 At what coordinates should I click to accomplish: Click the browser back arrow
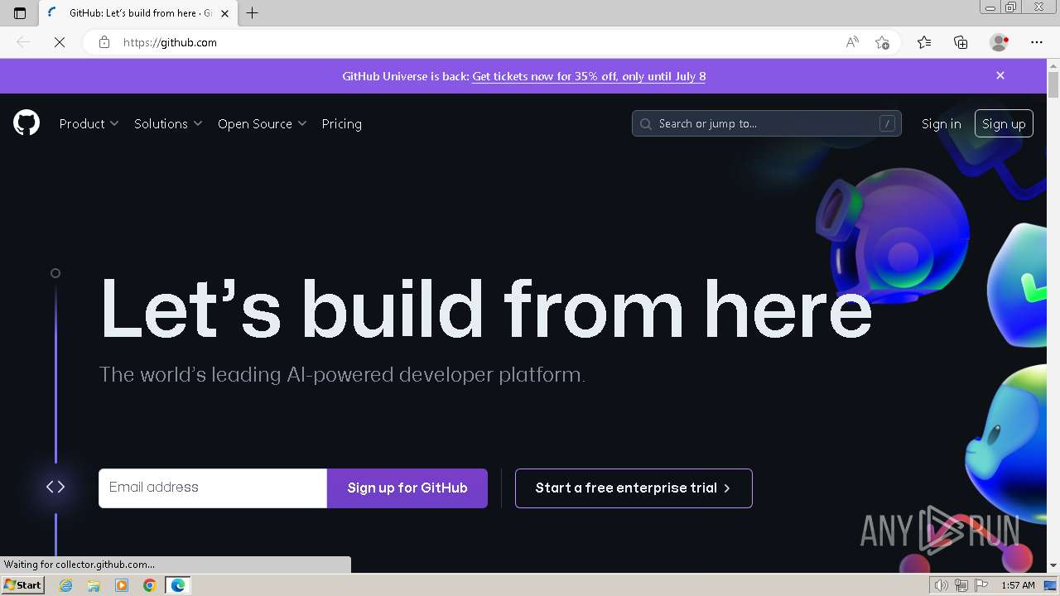[x=23, y=42]
